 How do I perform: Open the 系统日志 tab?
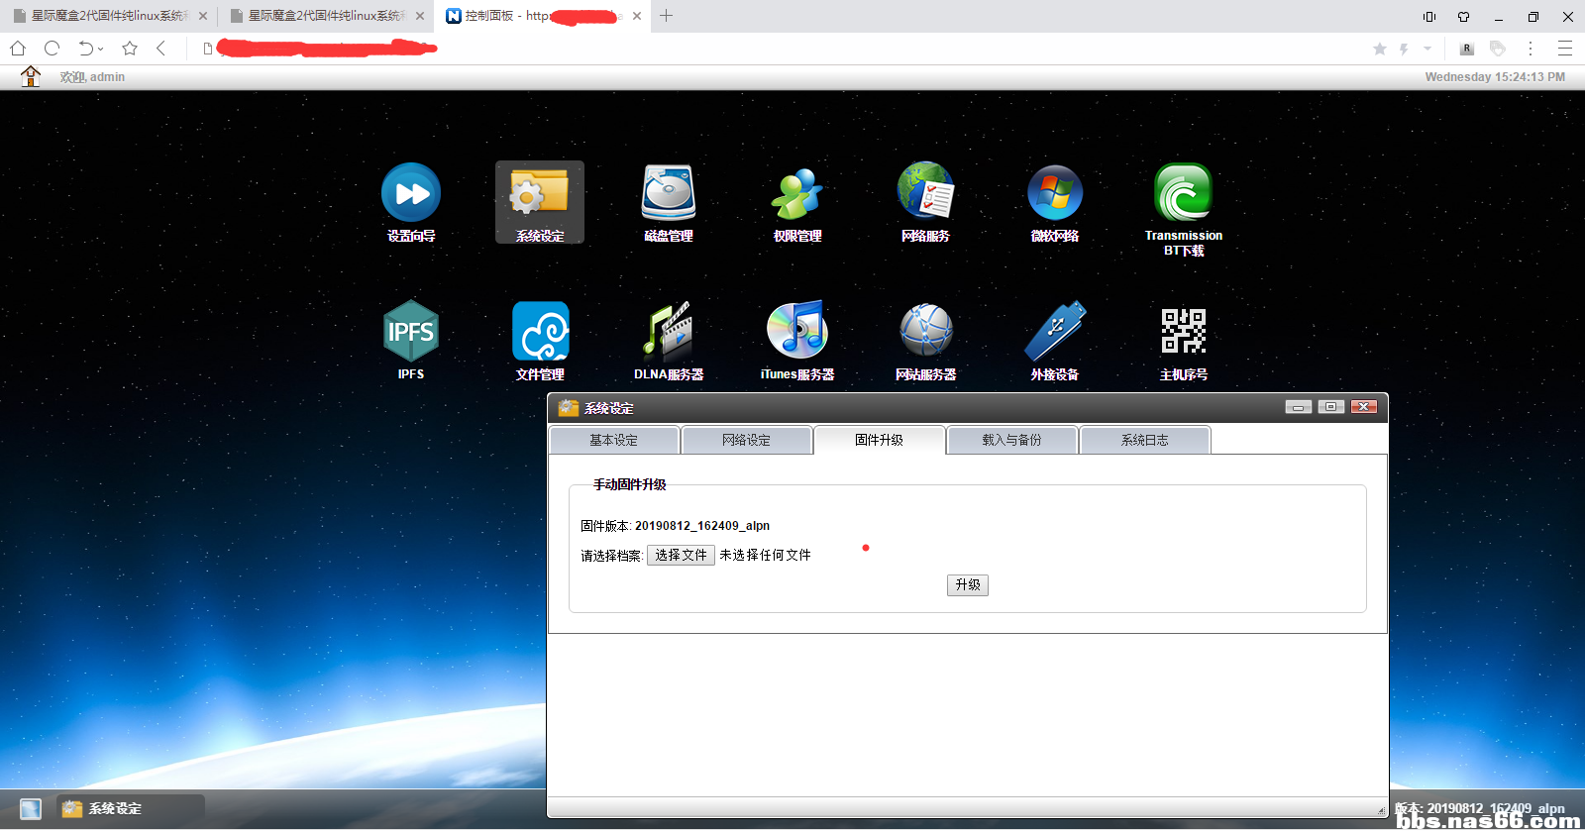[x=1144, y=440]
